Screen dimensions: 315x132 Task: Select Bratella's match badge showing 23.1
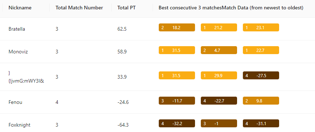[x=261, y=27]
